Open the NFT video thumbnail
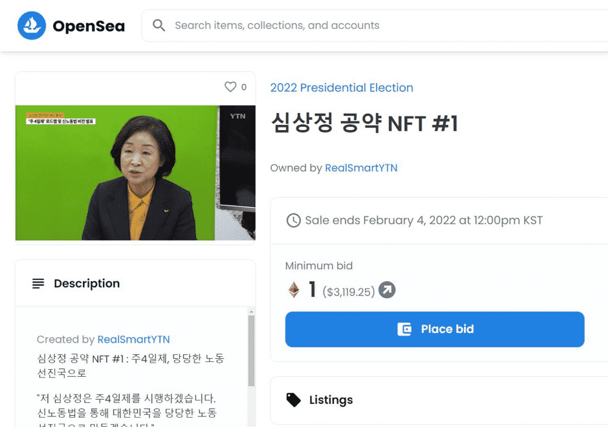 pyautogui.click(x=135, y=173)
